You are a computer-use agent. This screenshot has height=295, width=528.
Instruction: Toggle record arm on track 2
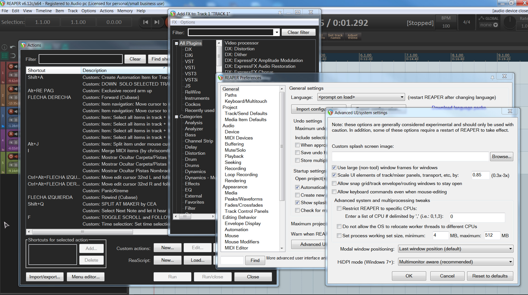coord(11,89)
